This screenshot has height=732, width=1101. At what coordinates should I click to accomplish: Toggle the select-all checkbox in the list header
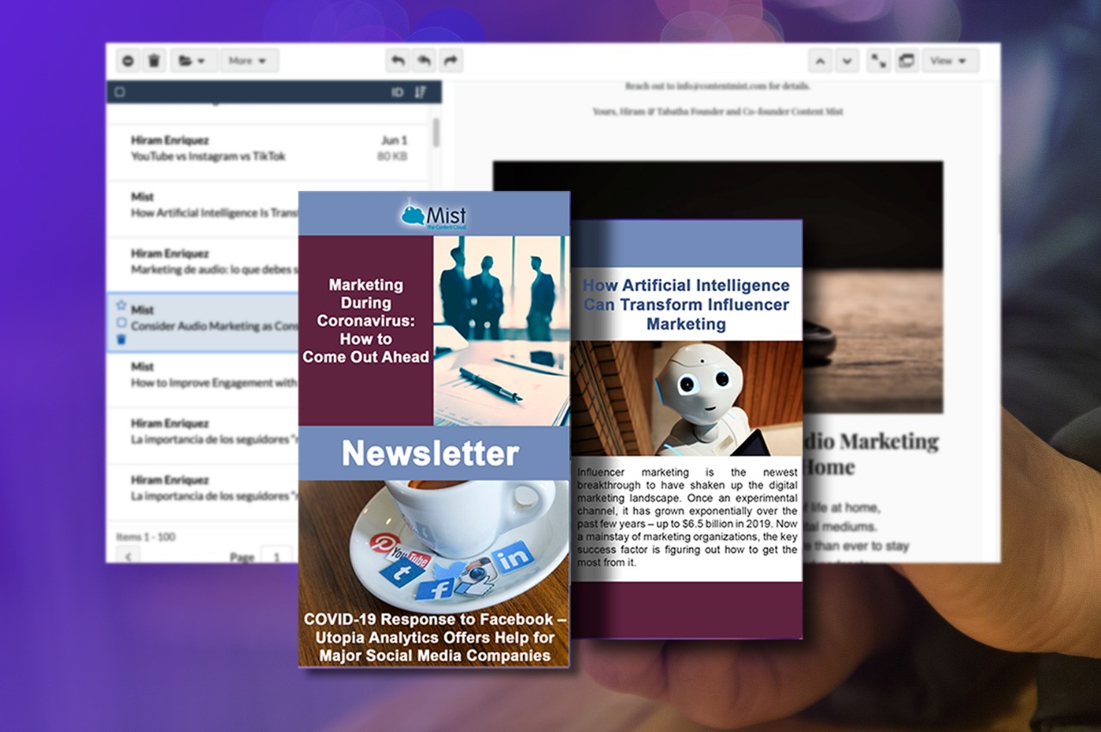(118, 92)
